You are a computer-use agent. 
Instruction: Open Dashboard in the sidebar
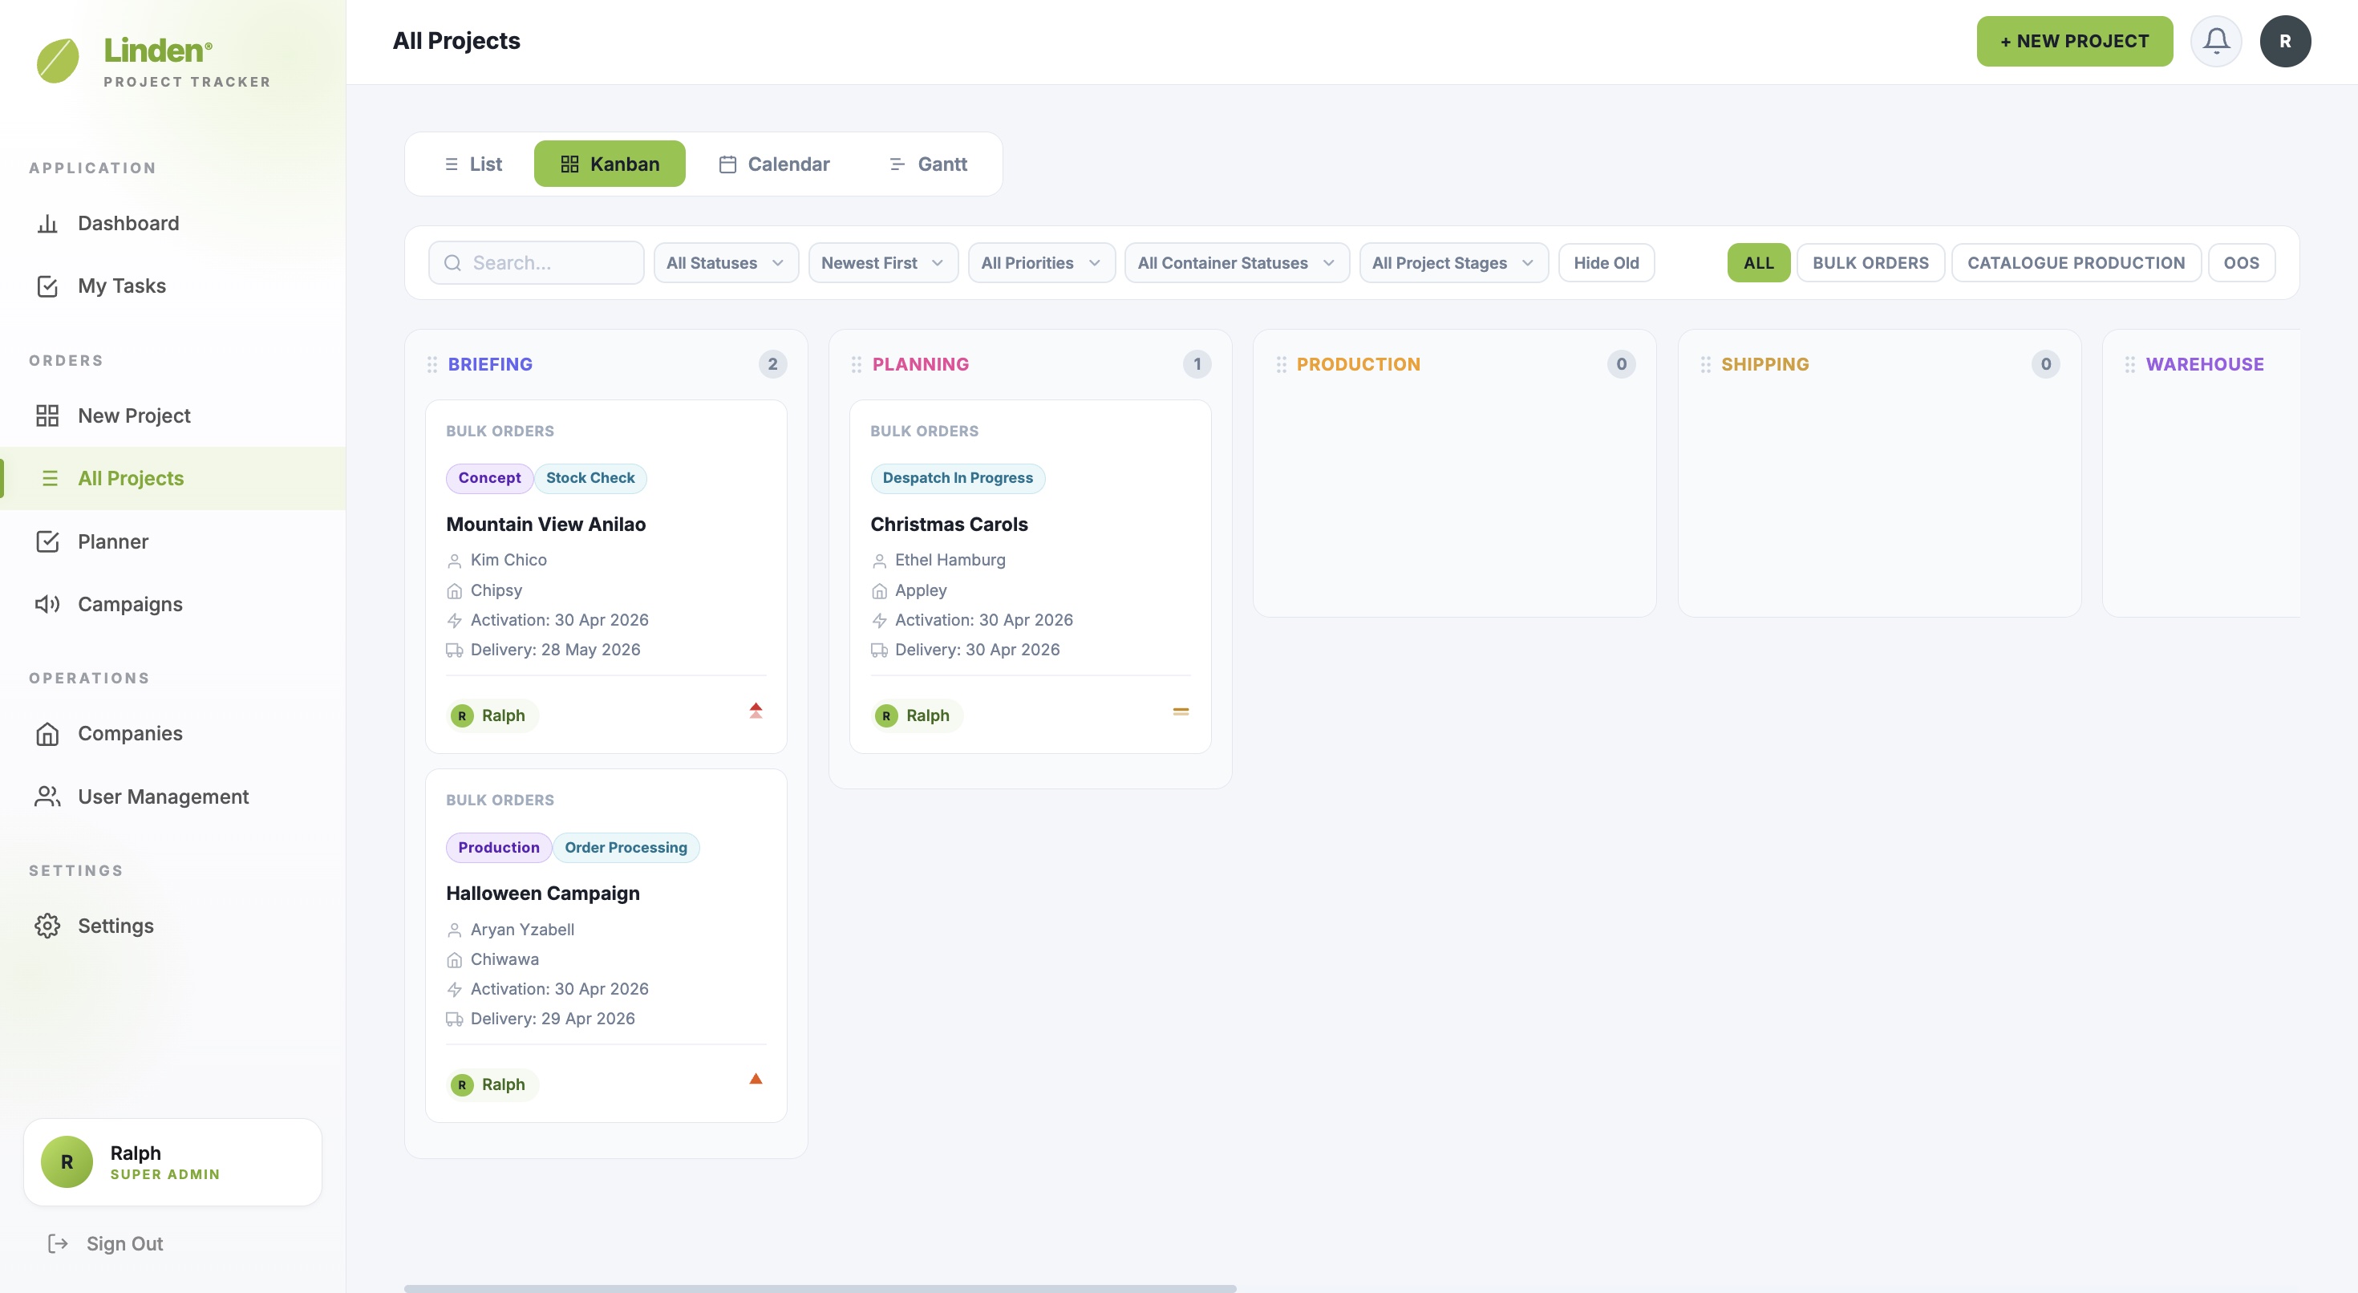coord(173,224)
